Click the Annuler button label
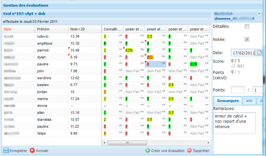The width and height of the screenshot is (266, 156). coord(42,150)
